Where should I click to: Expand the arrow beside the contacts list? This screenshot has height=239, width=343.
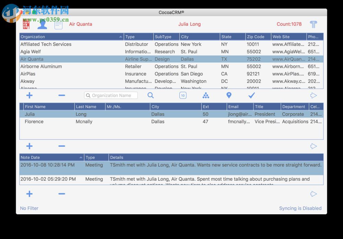[314, 146]
